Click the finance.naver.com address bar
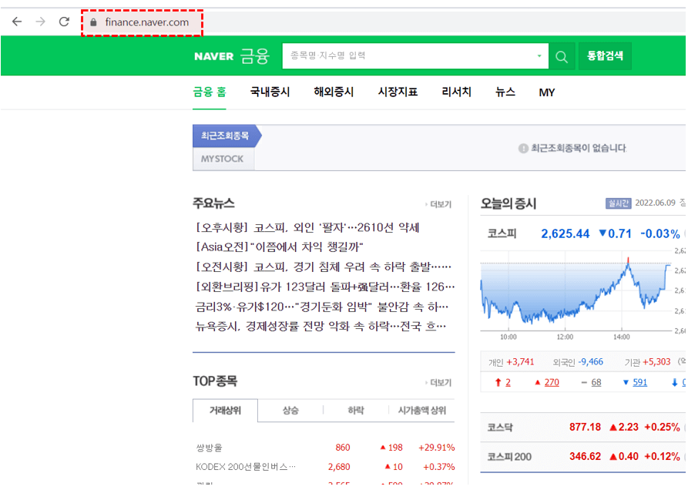 146,22
